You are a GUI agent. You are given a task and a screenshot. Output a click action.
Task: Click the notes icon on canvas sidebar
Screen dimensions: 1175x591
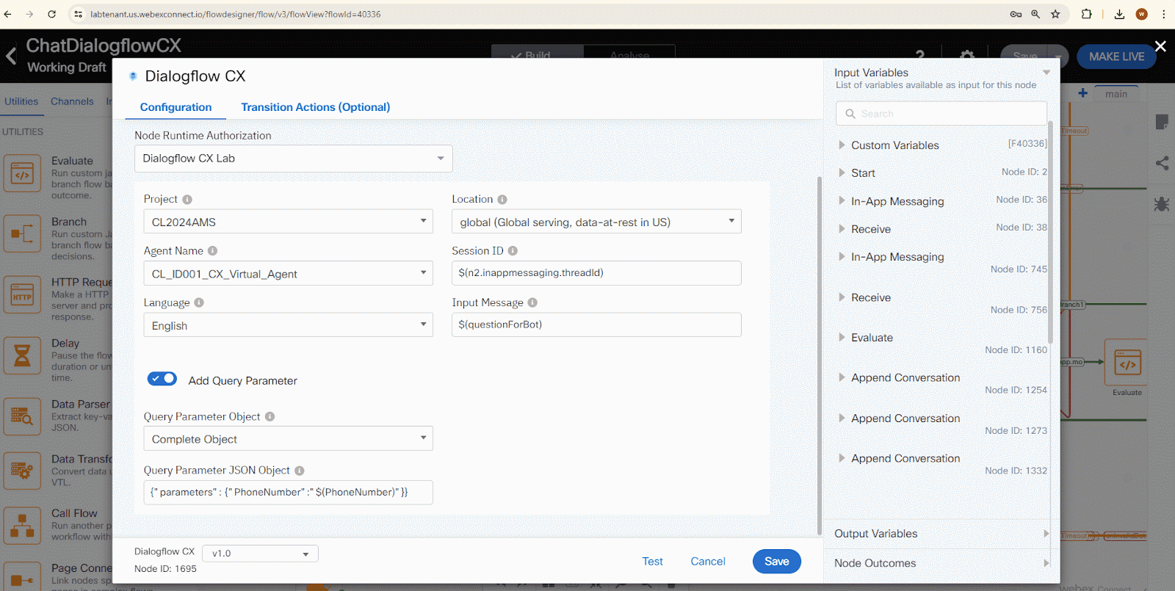pos(1162,122)
